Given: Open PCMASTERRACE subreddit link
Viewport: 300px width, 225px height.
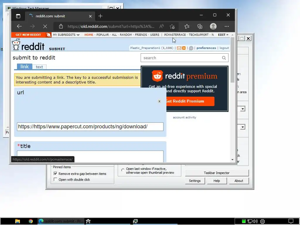Looking at the screenshot, I should tap(175, 35).
